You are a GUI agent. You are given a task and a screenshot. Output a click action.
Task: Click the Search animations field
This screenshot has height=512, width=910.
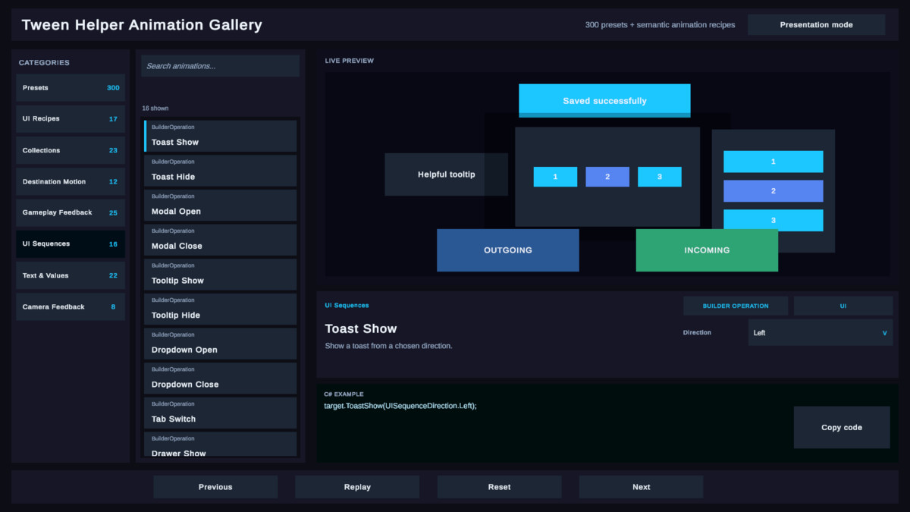220,66
